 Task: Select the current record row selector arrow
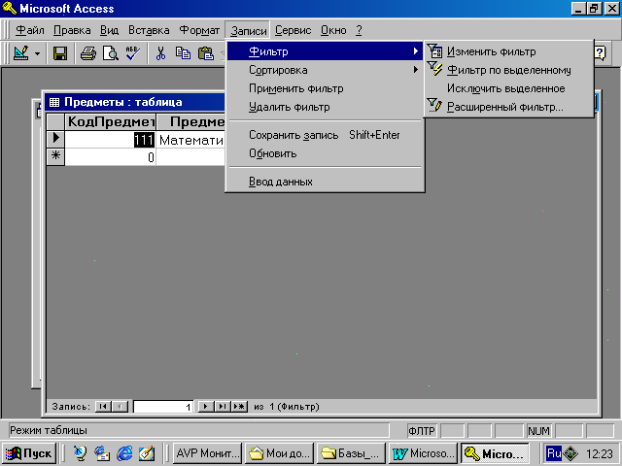pyautogui.click(x=55, y=140)
